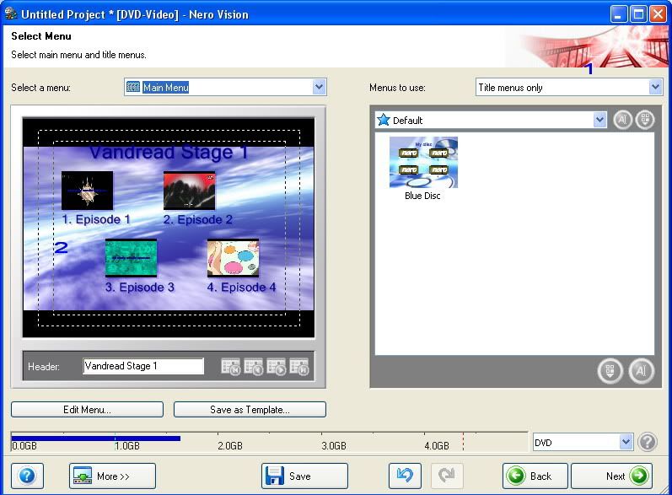Open help via question mark beside More
Screen dimensions: 672x495
tap(27, 476)
